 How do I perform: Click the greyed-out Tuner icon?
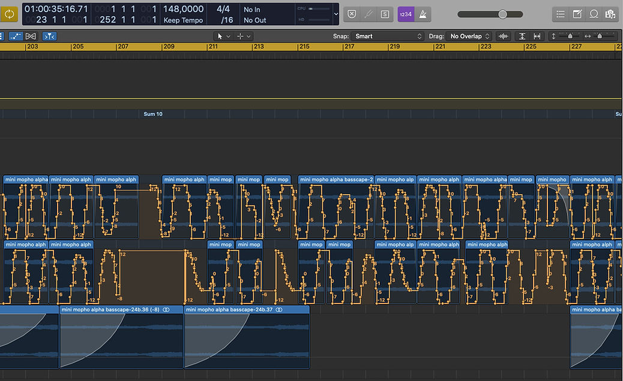pyautogui.click(x=369, y=14)
